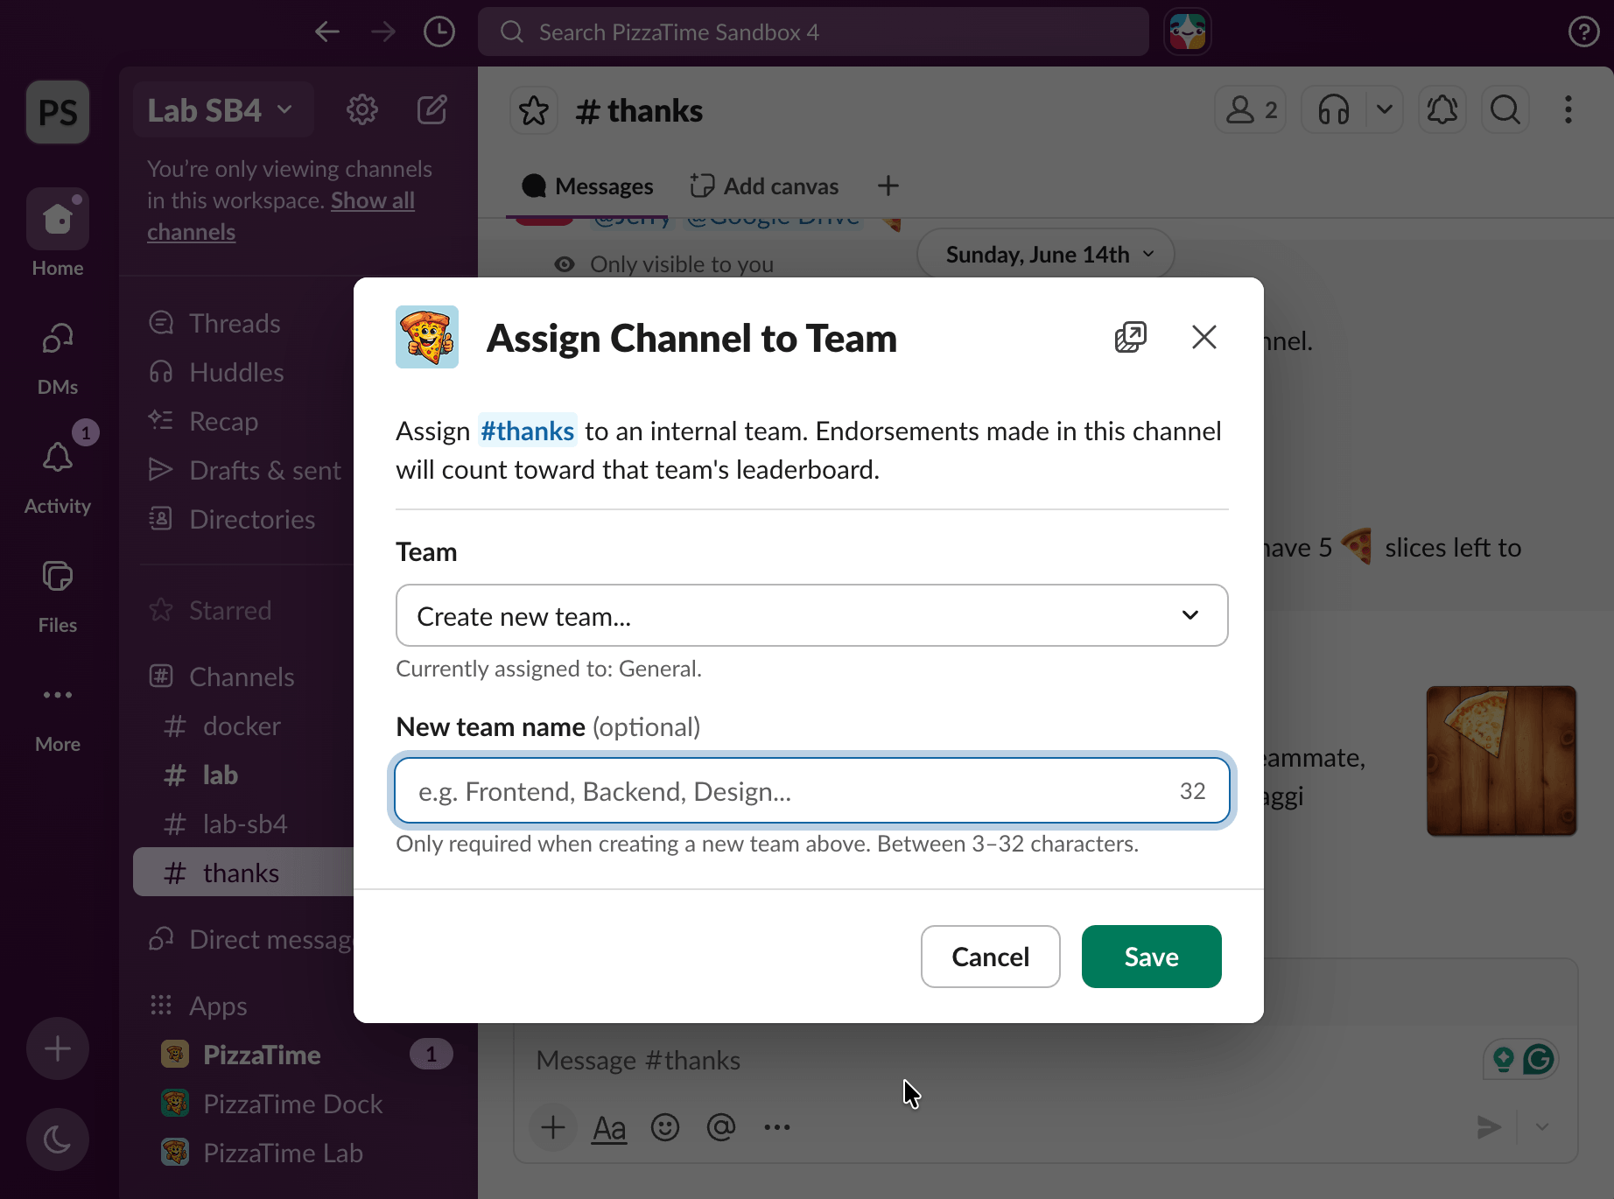This screenshot has width=1614, height=1199.
Task: Open Files in the sidebar rail
Action: 58,597
